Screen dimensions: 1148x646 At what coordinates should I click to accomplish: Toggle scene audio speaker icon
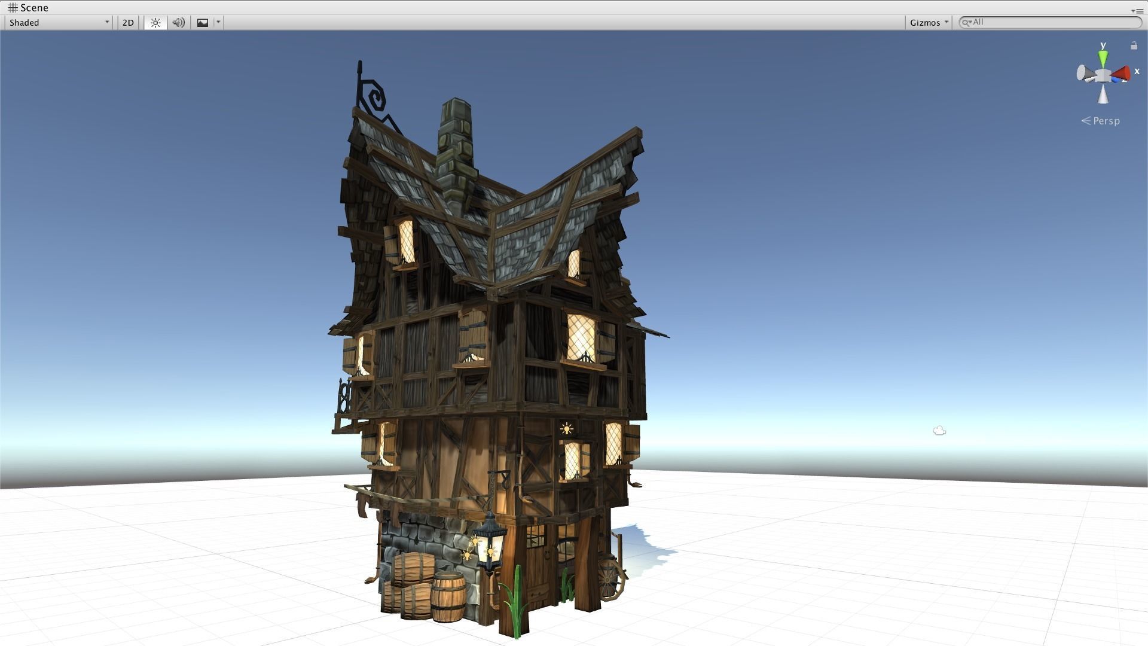pos(178,23)
